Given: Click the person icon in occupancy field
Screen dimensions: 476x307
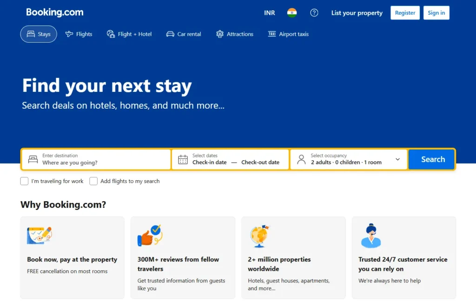Looking at the screenshot, I should click(x=301, y=159).
